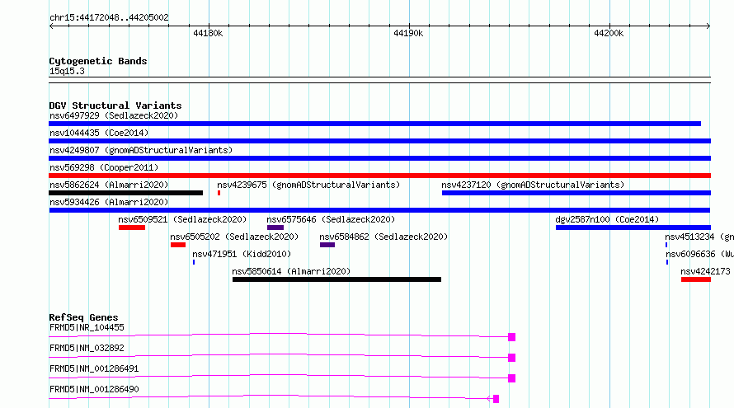
Task: Click the right arrow end of the ruler
Action: click(708, 26)
